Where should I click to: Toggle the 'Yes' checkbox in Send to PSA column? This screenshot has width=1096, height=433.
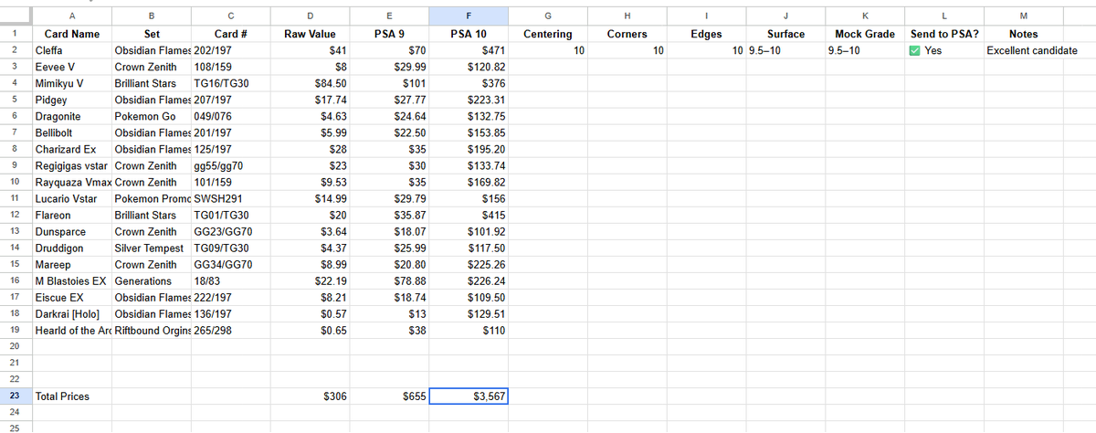[915, 50]
